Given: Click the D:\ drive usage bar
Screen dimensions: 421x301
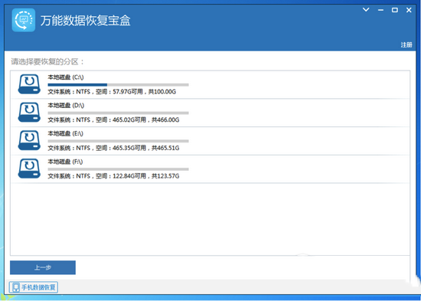Looking at the screenshot, I should point(118,113).
